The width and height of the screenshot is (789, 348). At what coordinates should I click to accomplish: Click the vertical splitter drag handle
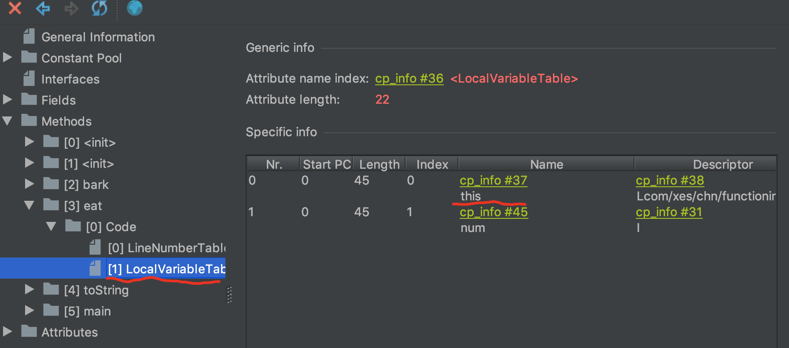pos(229,295)
